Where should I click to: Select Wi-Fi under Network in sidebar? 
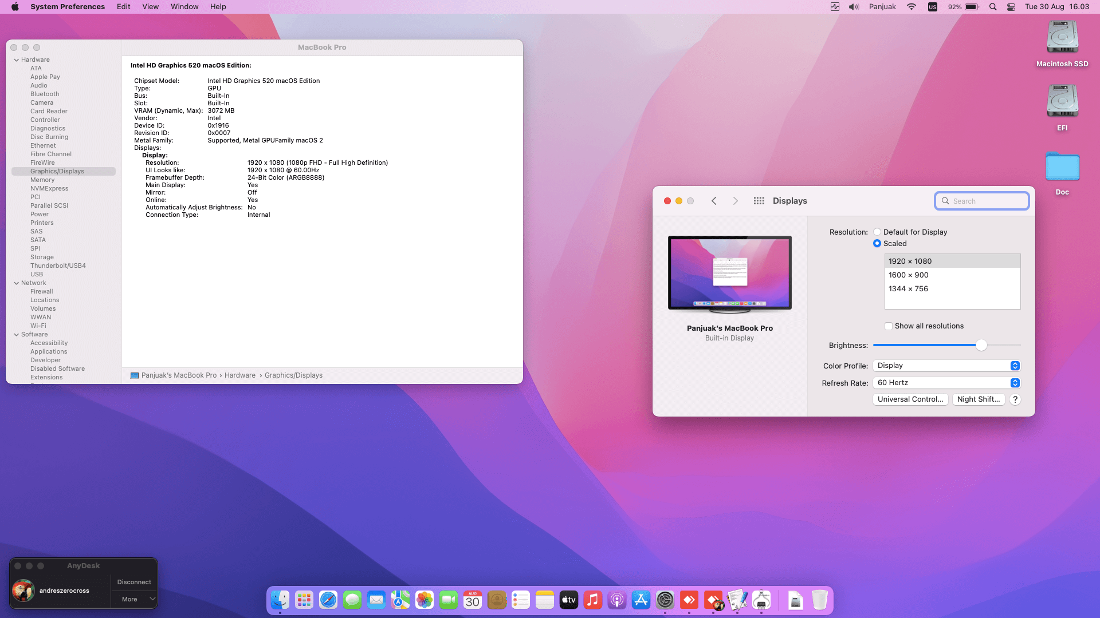tap(38, 326)
